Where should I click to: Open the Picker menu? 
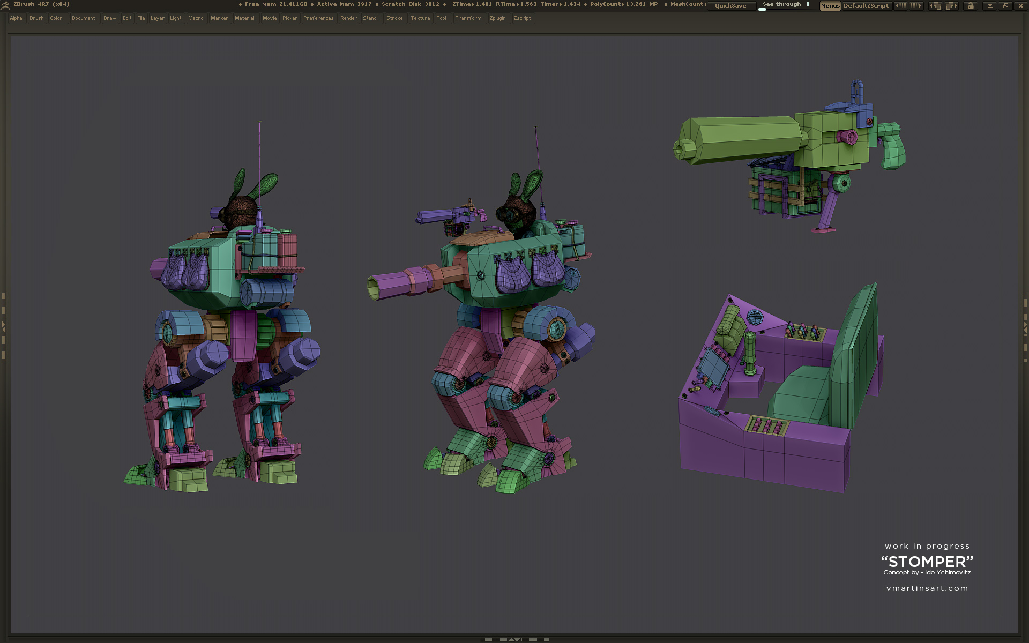[290, 18]
